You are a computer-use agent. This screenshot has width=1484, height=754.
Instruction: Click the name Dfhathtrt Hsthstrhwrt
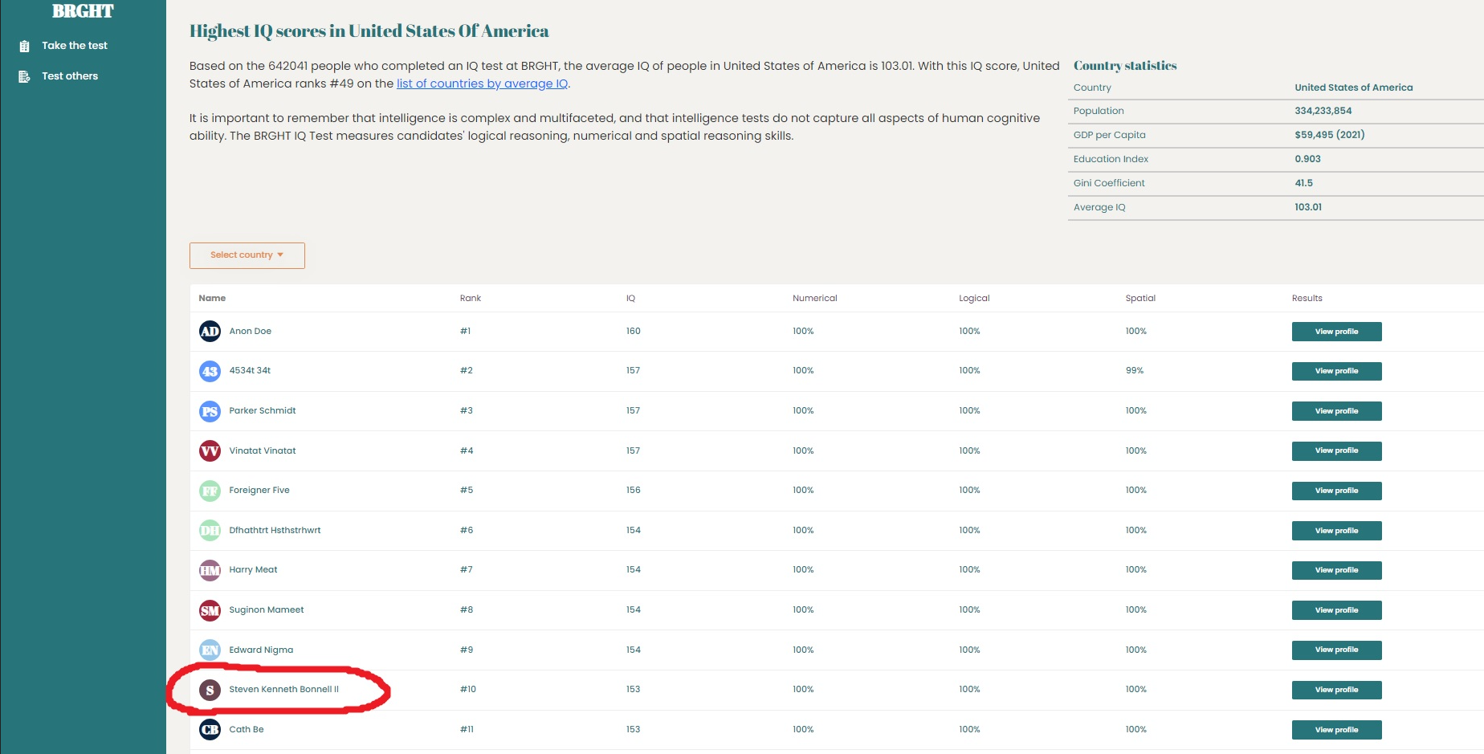pyautogui.click(x=275, y=530)
